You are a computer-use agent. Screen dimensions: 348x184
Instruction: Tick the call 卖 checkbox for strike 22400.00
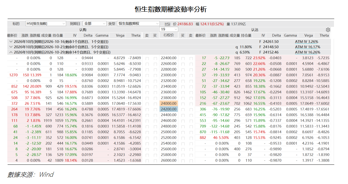click(147, 58)
